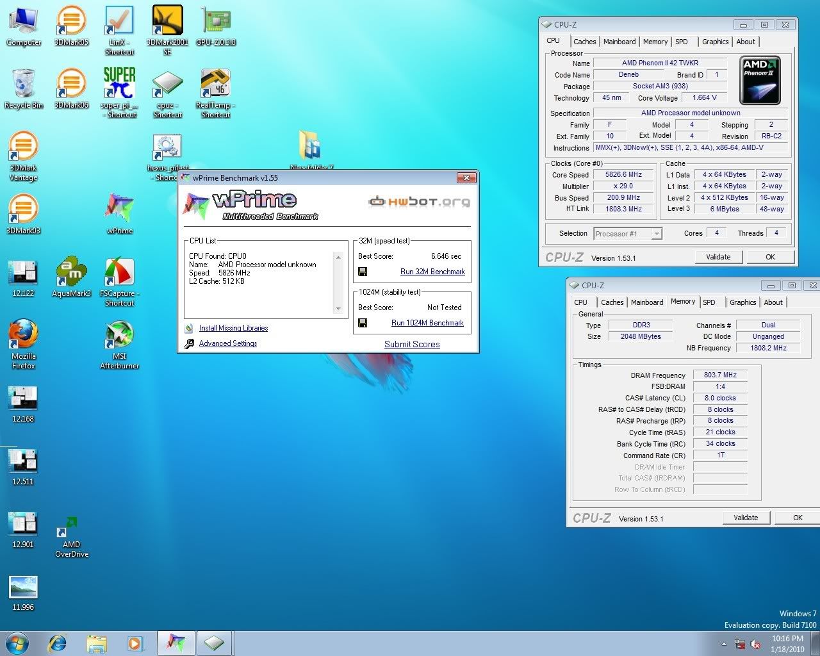Screen dimensions: 820x656
Task: Open the 3DMark05 desktop shortcut
Action: coord(72,27)
